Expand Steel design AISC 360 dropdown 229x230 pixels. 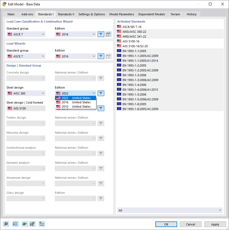26,93
